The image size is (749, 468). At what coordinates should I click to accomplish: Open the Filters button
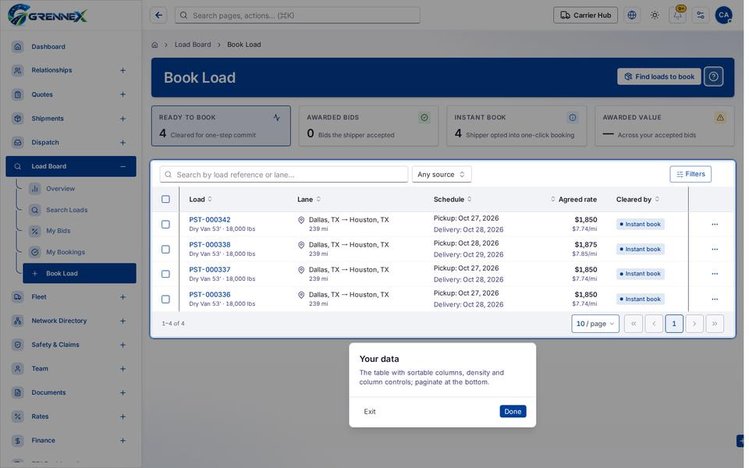click(x=690, y=174)
